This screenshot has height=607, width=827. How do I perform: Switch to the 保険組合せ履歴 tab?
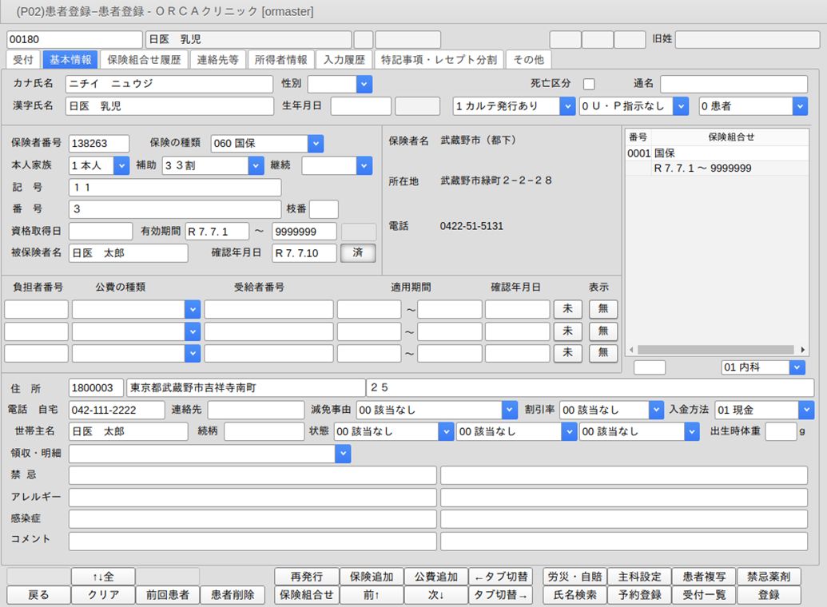145,60
